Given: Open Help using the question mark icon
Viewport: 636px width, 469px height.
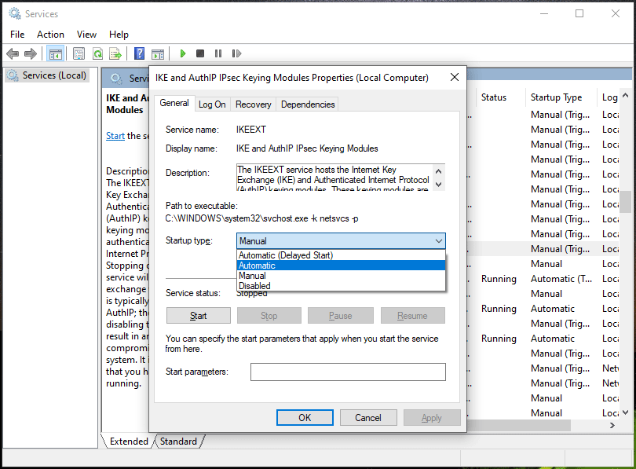Looking at the screenshot, I should tap(139, 53).
